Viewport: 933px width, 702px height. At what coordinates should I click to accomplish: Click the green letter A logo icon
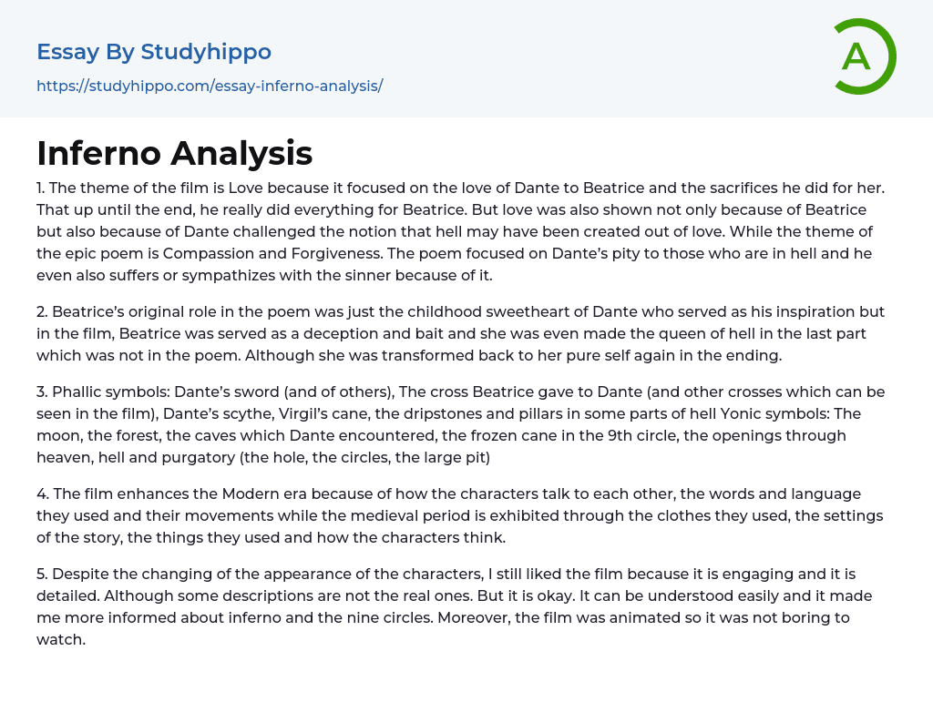point(864,56)
